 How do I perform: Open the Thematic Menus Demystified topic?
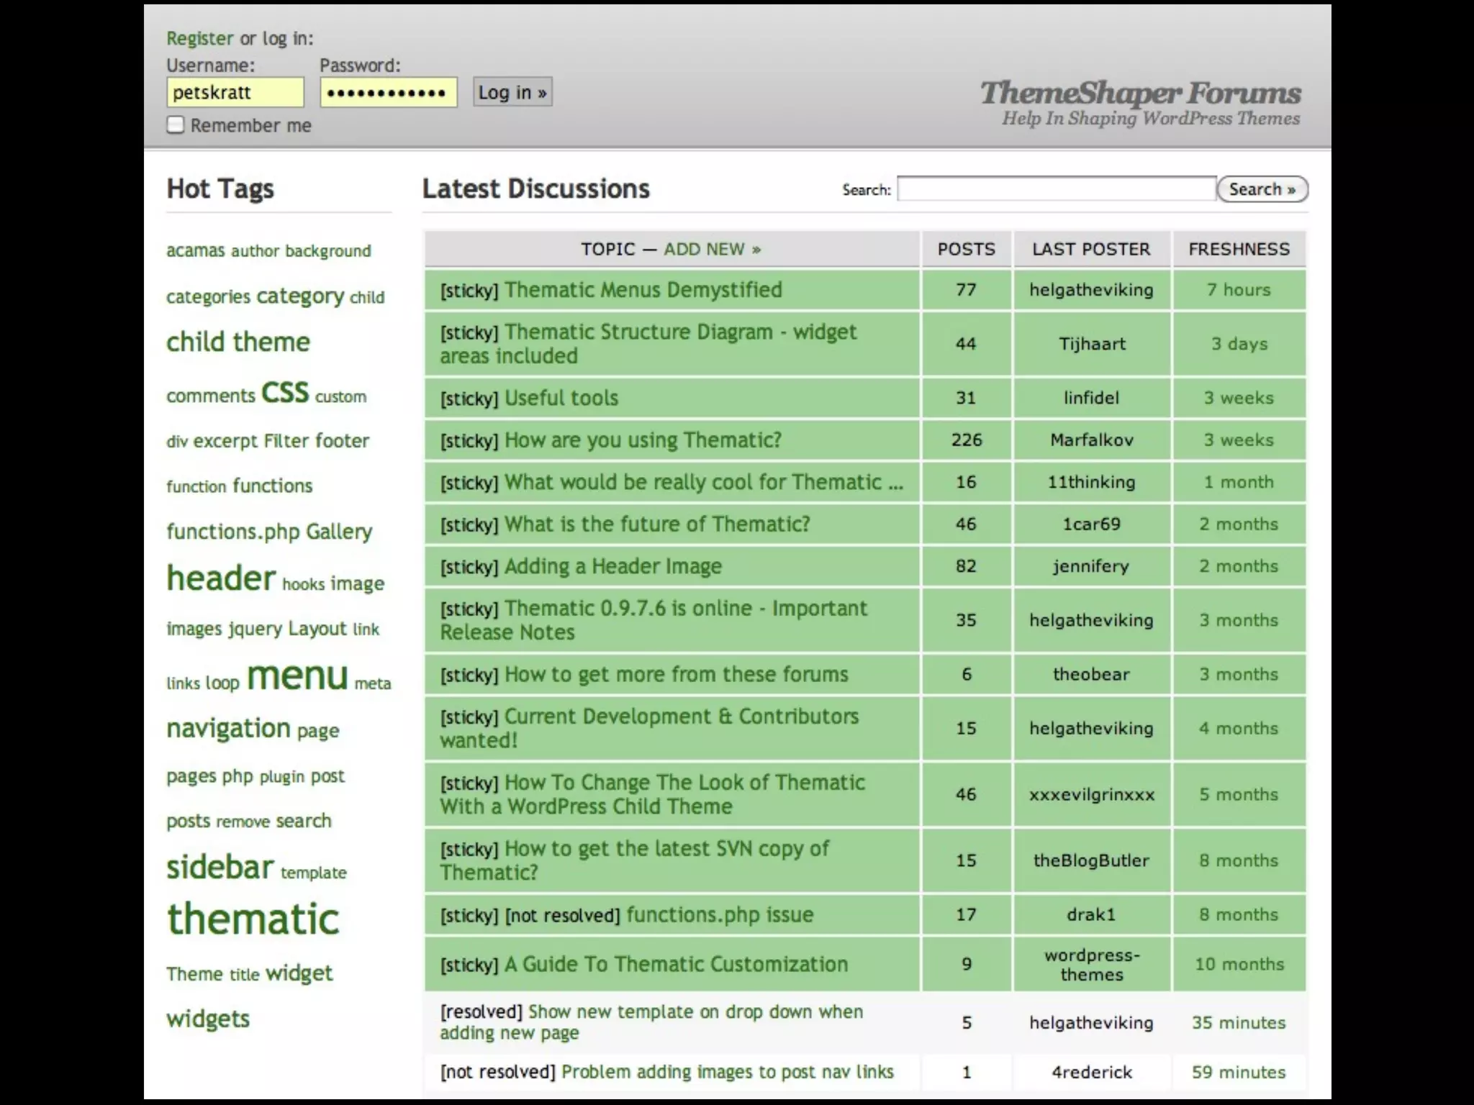(x=643, y=290)
